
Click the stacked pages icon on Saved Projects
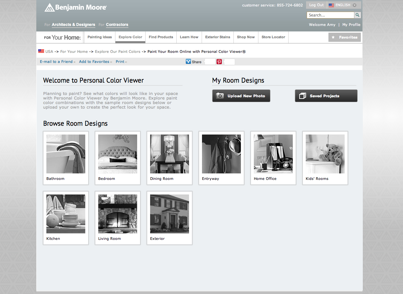click(302, 96)
